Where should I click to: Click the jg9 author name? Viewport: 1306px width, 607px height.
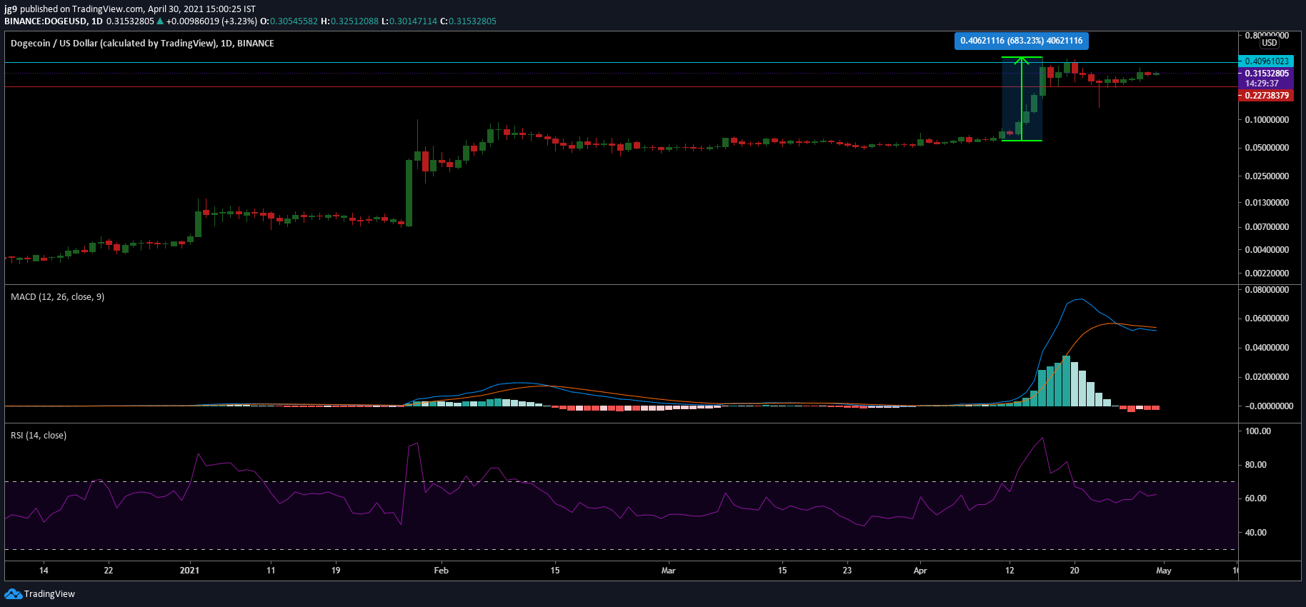(x=11, y=9)
